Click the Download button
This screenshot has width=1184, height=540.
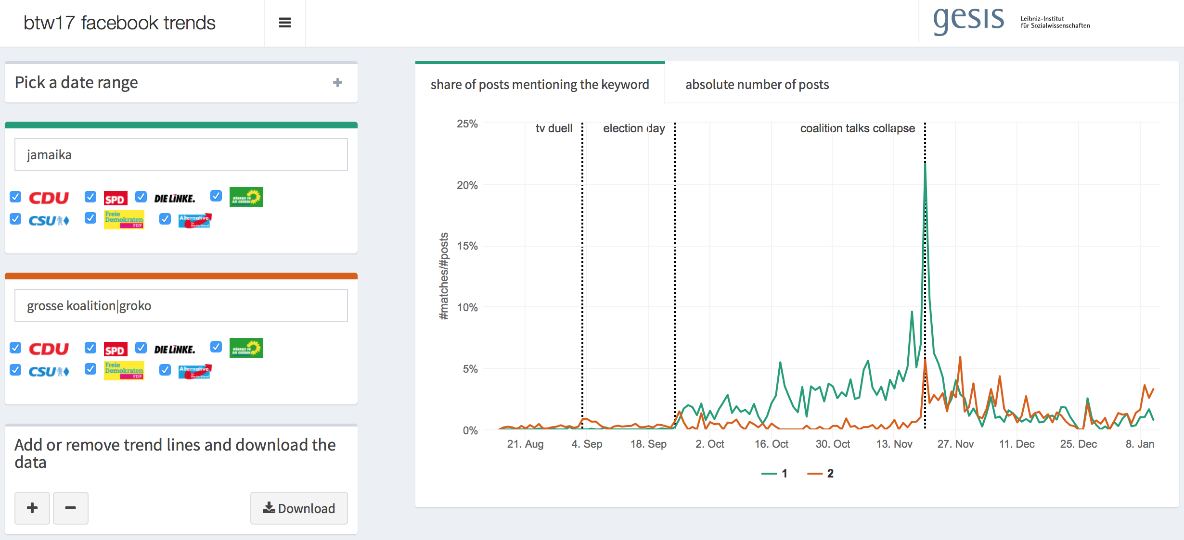299,508
